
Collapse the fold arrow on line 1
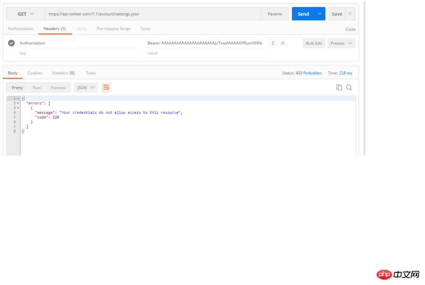click(18, 99)
